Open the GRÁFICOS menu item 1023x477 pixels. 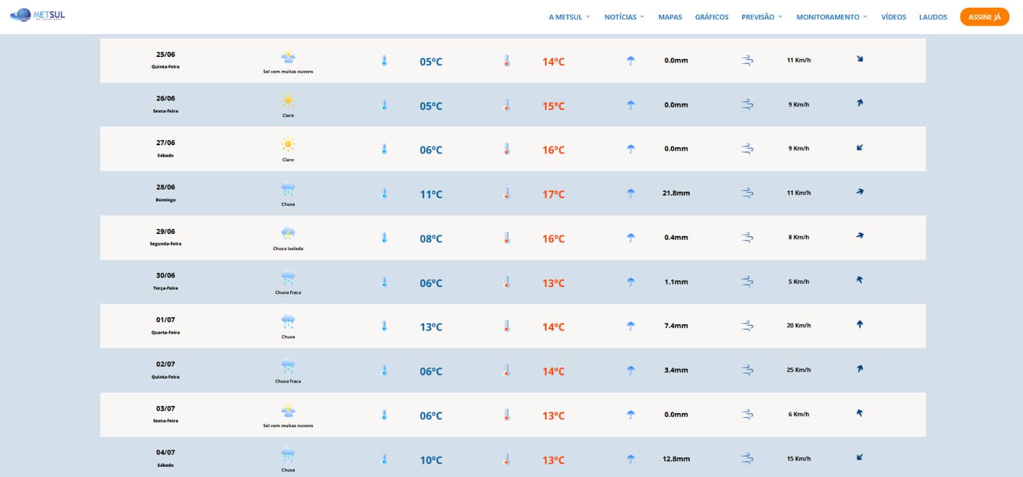pos(712,17)
